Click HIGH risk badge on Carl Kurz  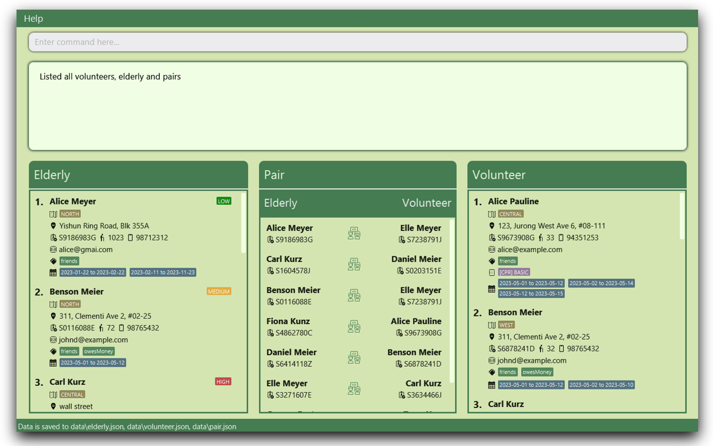coord(223,382)
